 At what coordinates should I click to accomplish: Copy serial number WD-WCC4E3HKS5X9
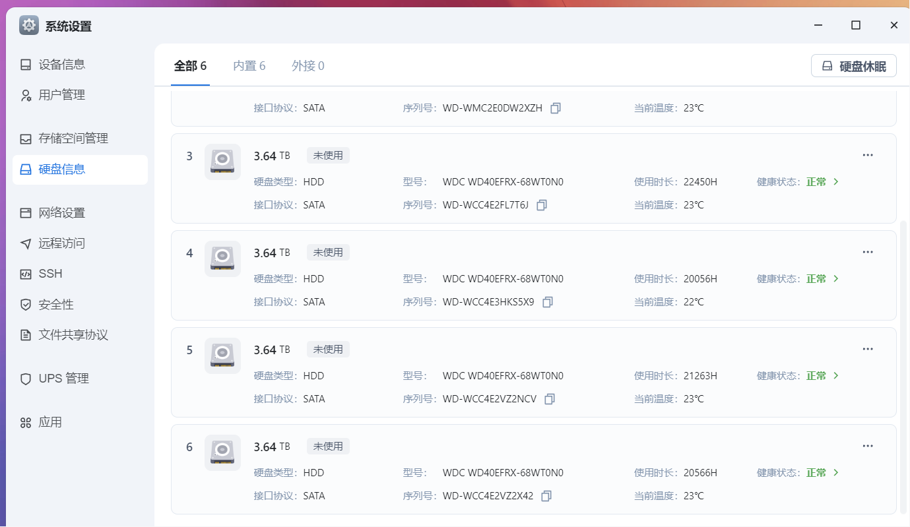pyautogui.click(x=547, y=302)
